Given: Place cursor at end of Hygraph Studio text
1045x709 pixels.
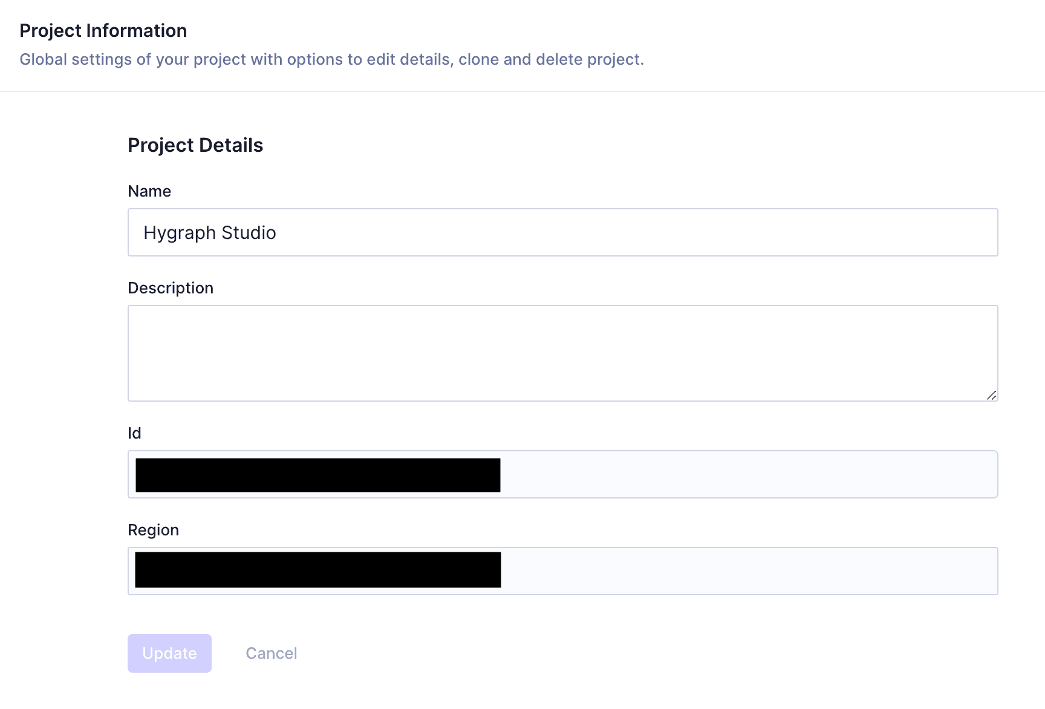Looking at the screenshot, I should (276, 232).
